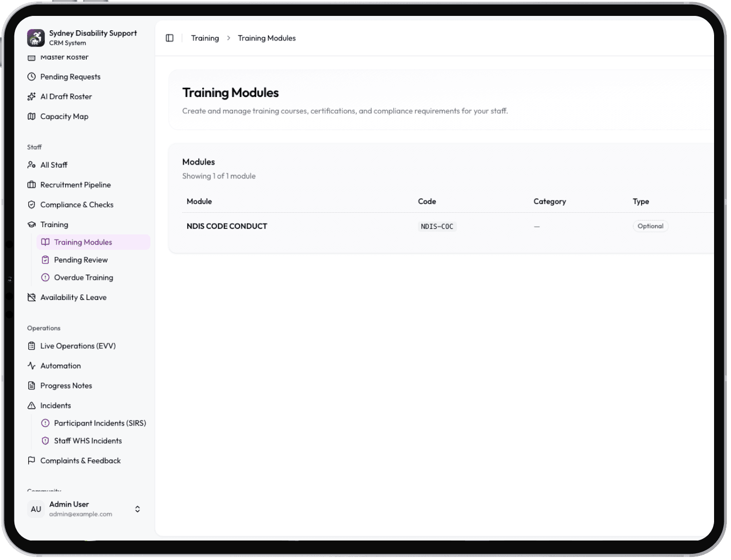Screen dimensions: 731x560
Task: Click the Overdue Training alert icon
Action: point(45,277)
